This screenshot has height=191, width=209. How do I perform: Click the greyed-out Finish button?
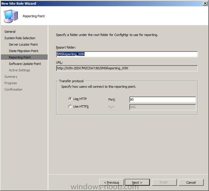click(x=164, y=182)
